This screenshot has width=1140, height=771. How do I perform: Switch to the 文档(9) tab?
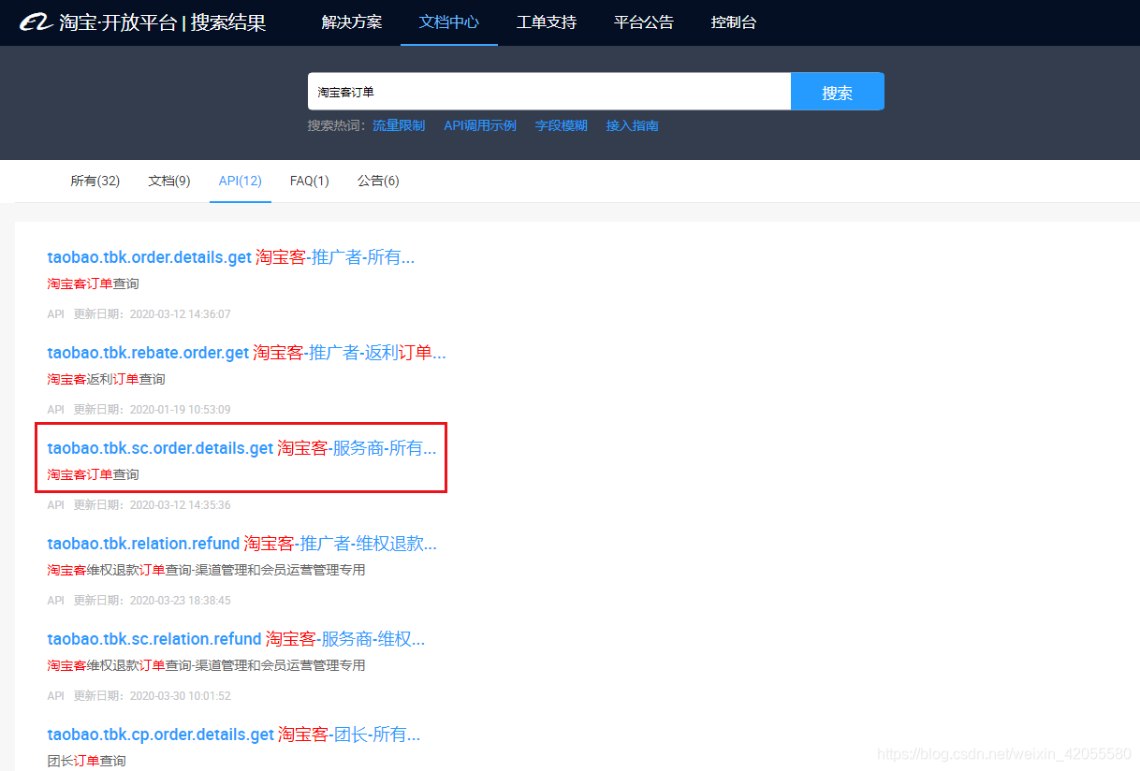pos(169,181)
